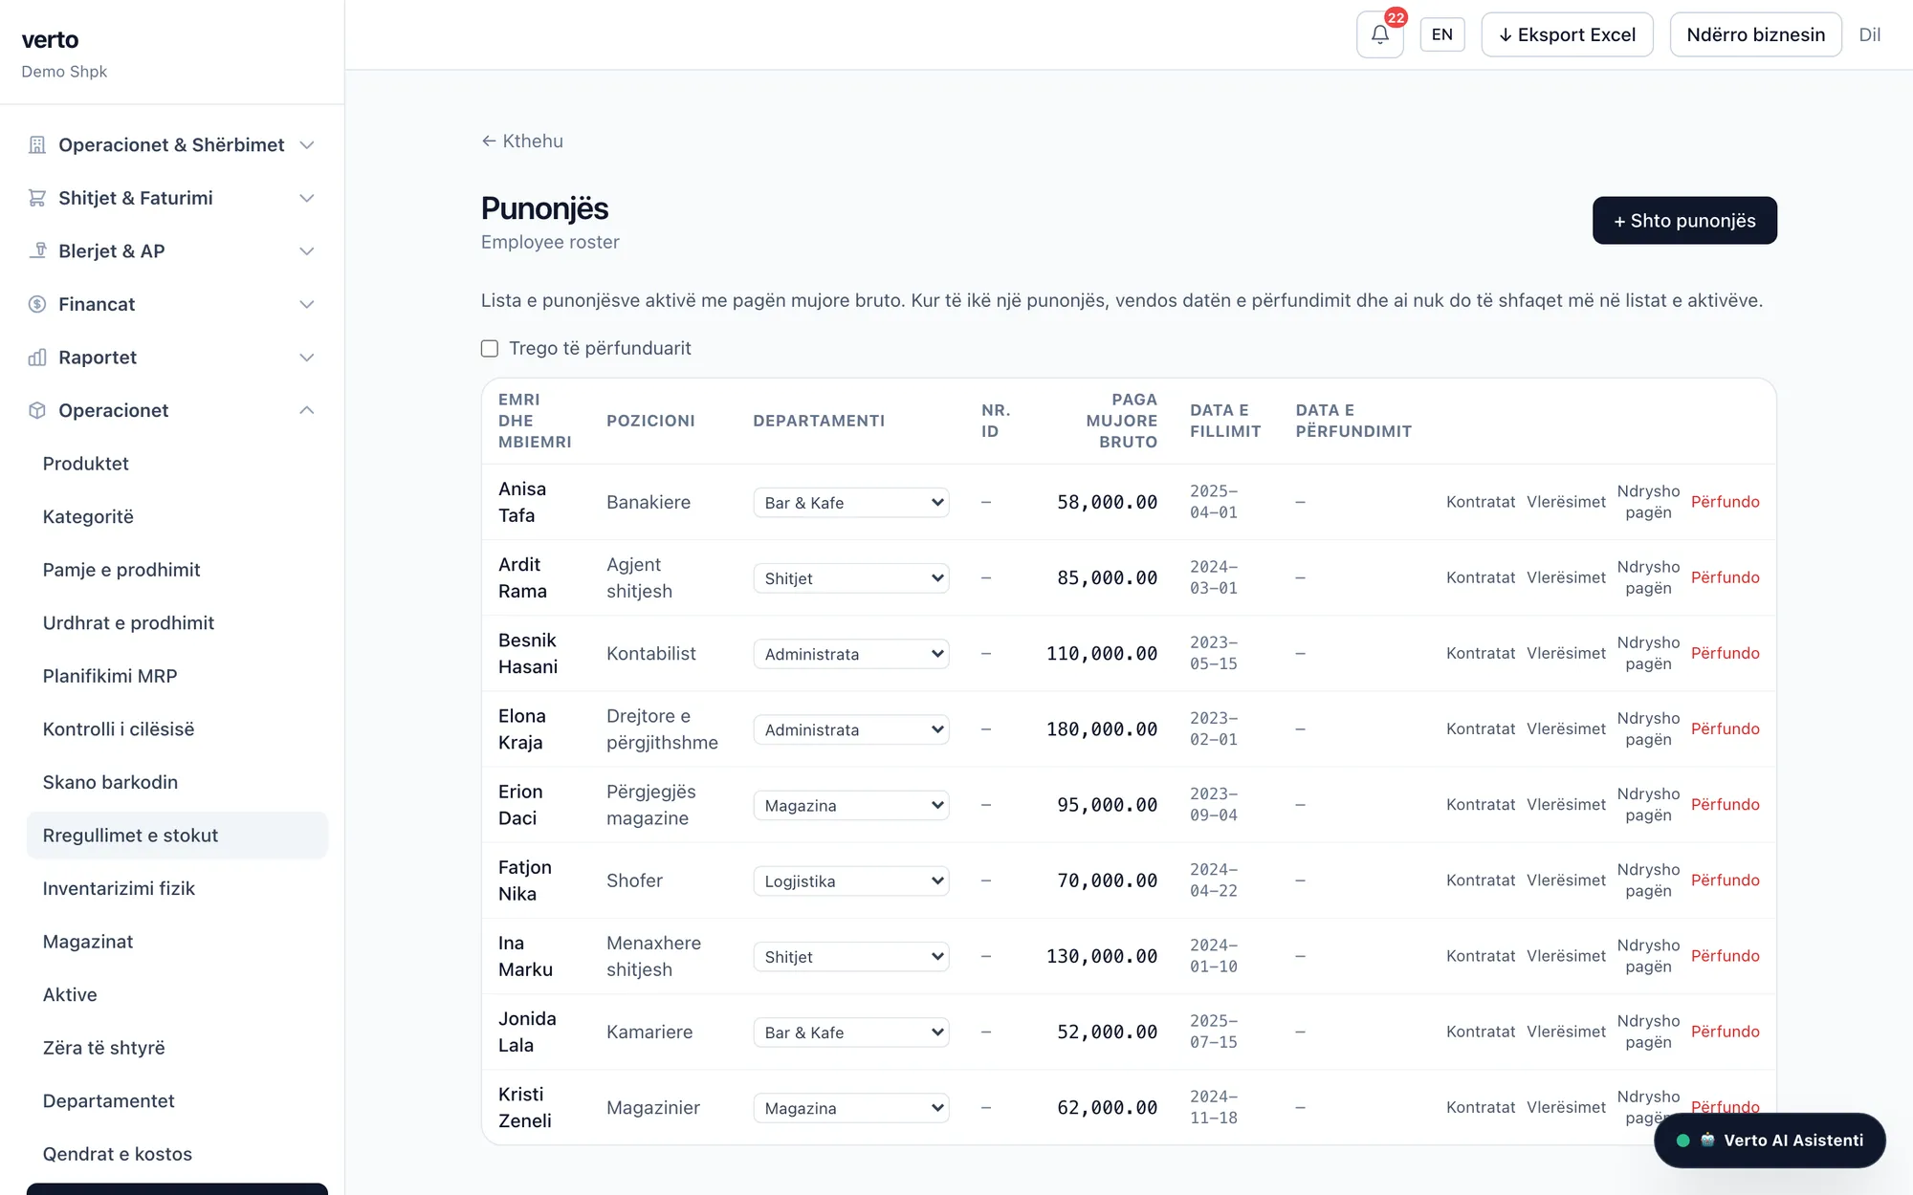Open department dropdown for Fatjon Nika

coord(851,880)
